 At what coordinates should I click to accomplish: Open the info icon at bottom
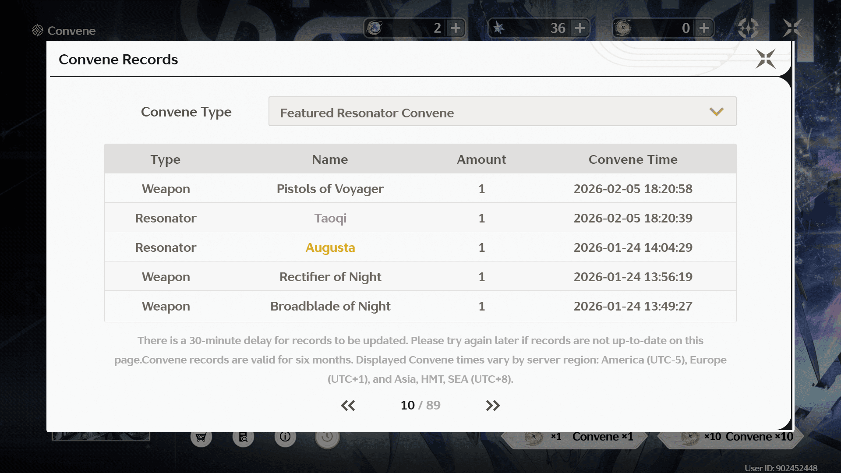tap(285, 437)
